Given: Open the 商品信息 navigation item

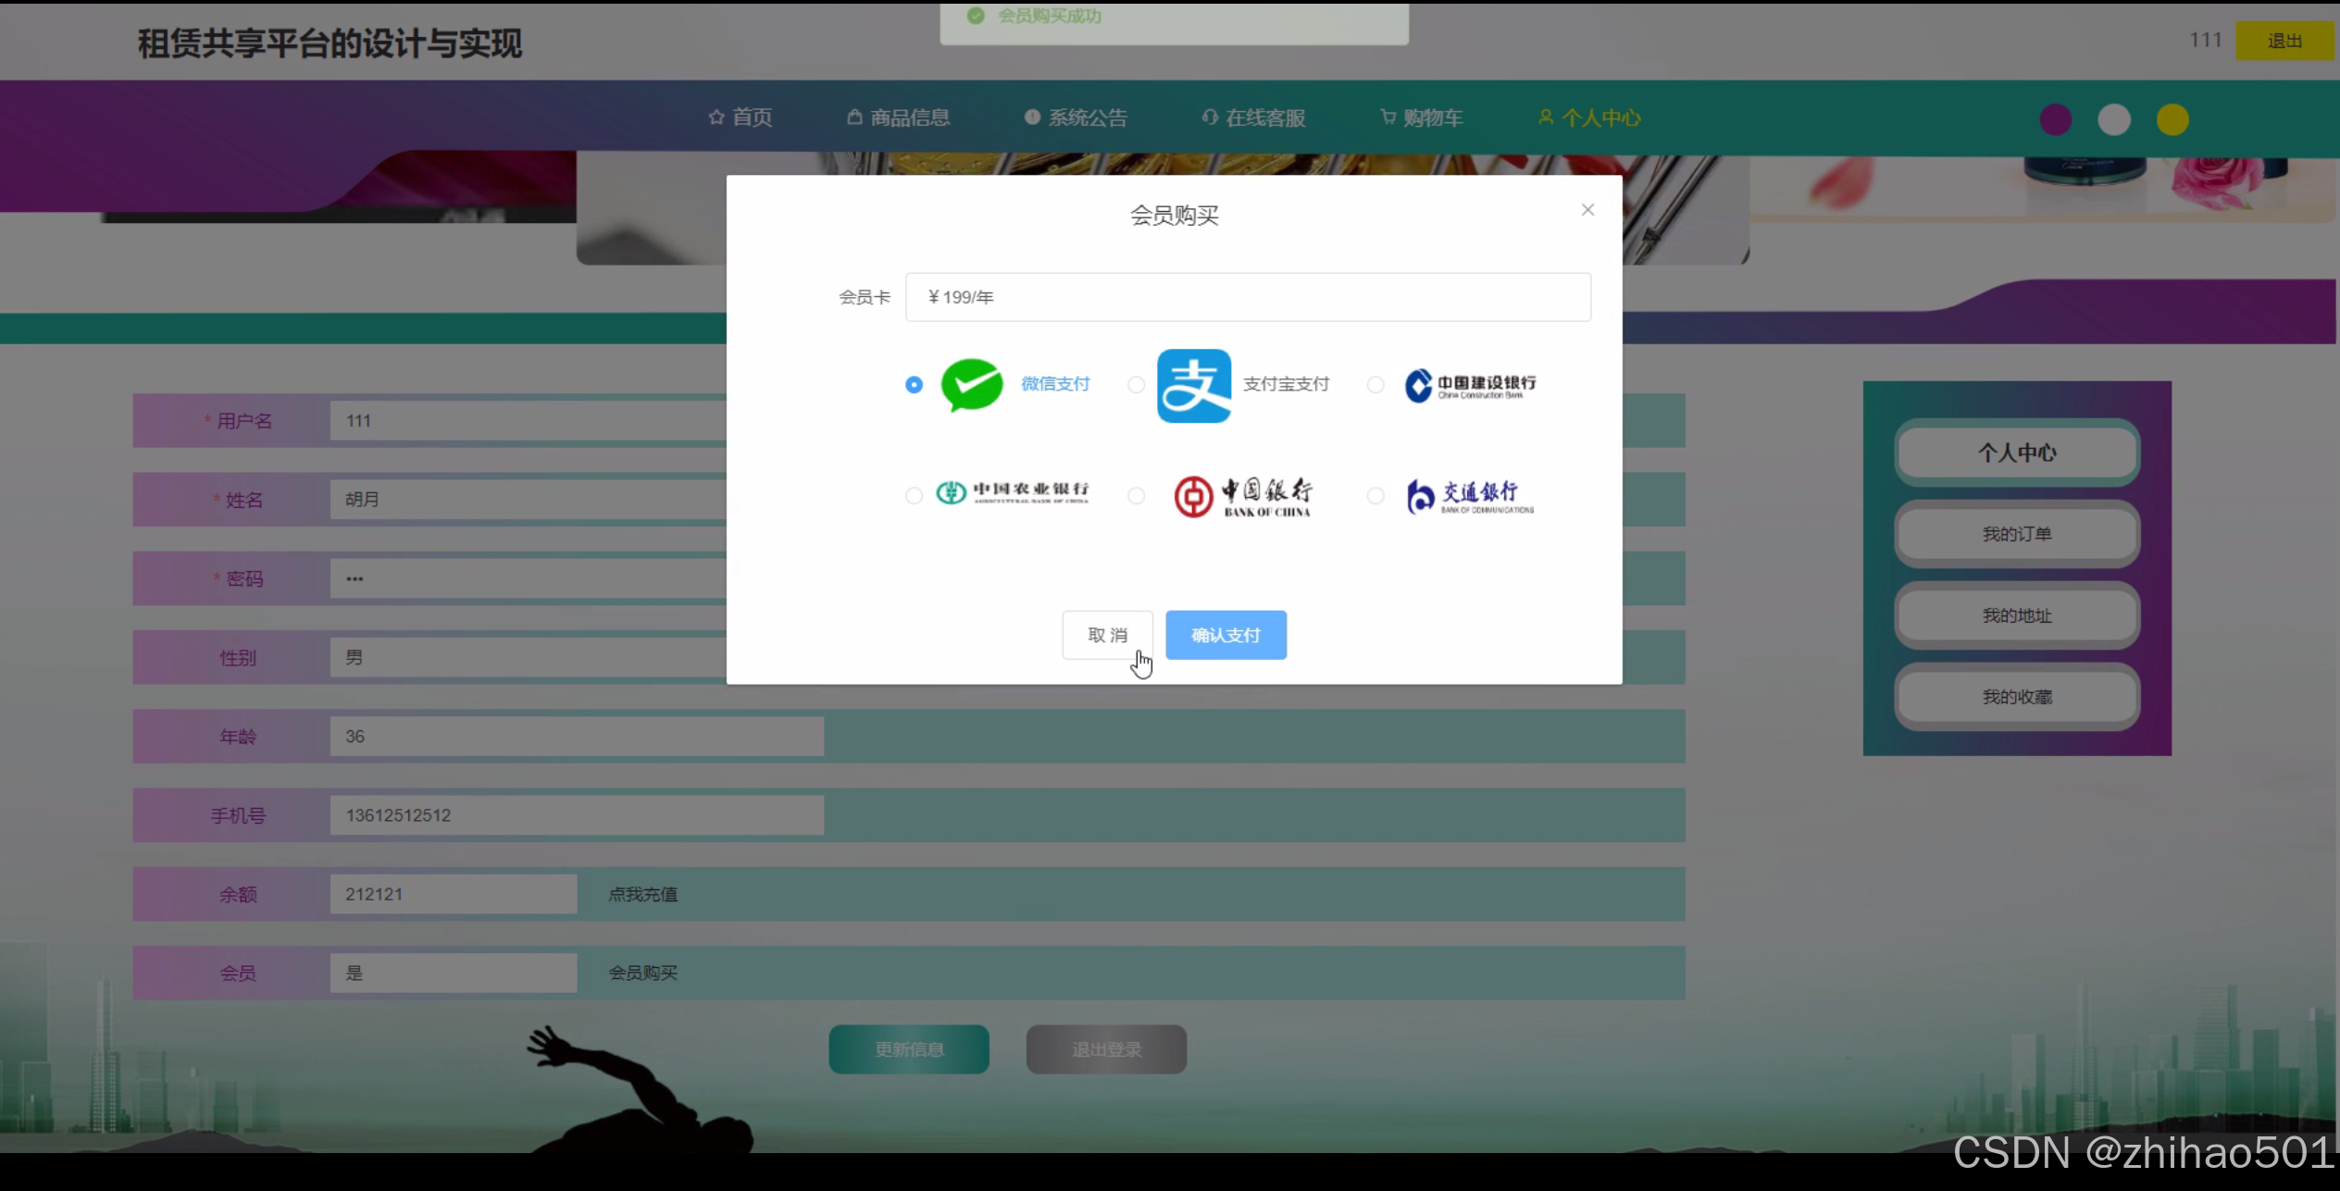Looking at the screenshot, I should 899,118.
